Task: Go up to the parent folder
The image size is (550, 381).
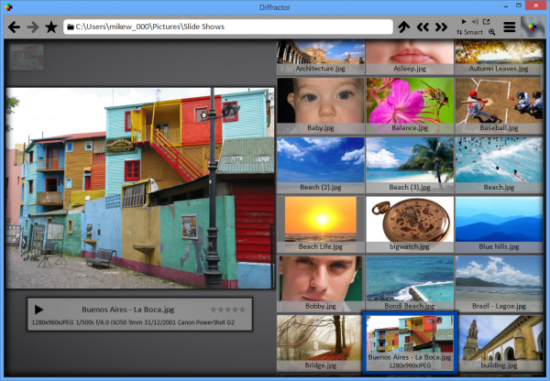Action: click(x=403, y=27)
